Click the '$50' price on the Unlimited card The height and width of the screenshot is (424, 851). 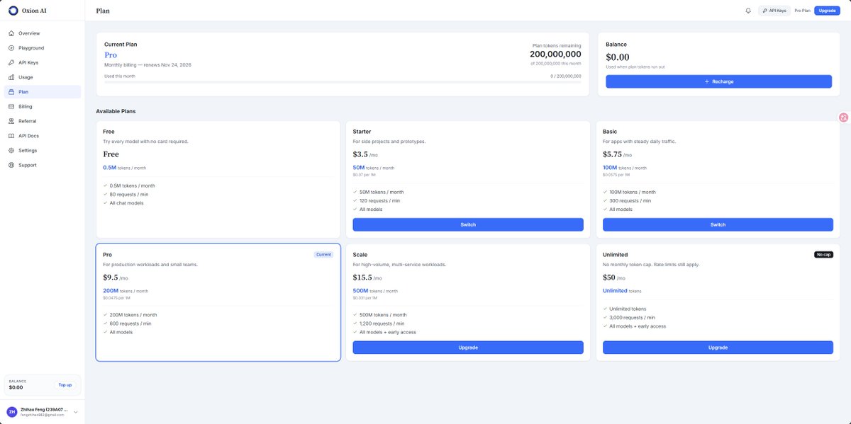[x=610, y=277]
